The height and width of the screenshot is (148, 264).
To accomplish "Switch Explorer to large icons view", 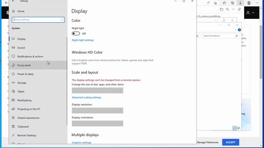I will (238, 128).
